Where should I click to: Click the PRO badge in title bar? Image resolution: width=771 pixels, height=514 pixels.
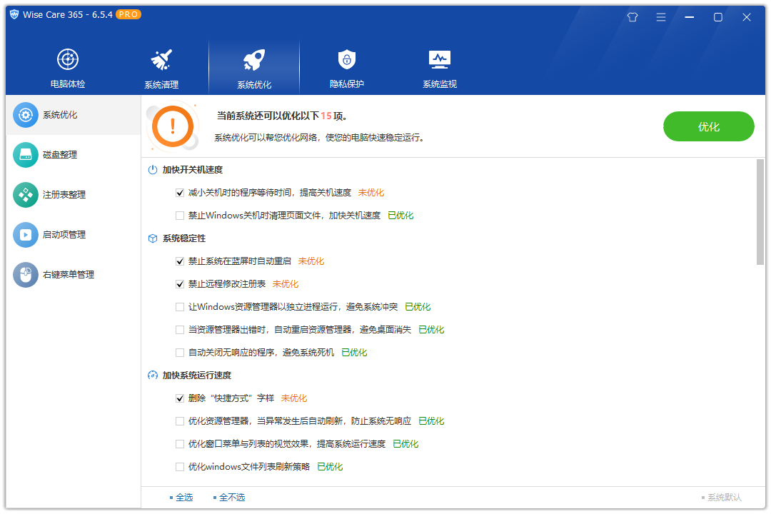[128, 15]
